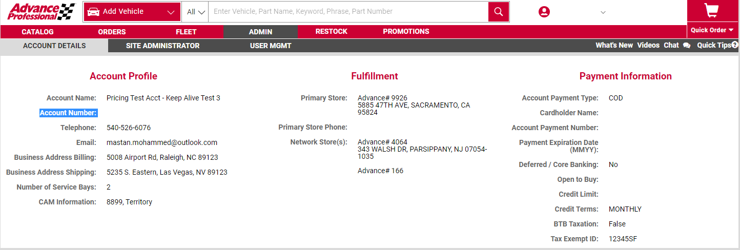Click billing address 5008 Airport Rd
The image size is (740, 250).
[x=162, y=157]
